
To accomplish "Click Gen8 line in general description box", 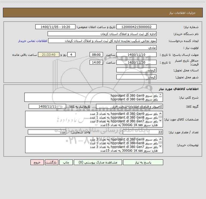I will click(134, 99).
